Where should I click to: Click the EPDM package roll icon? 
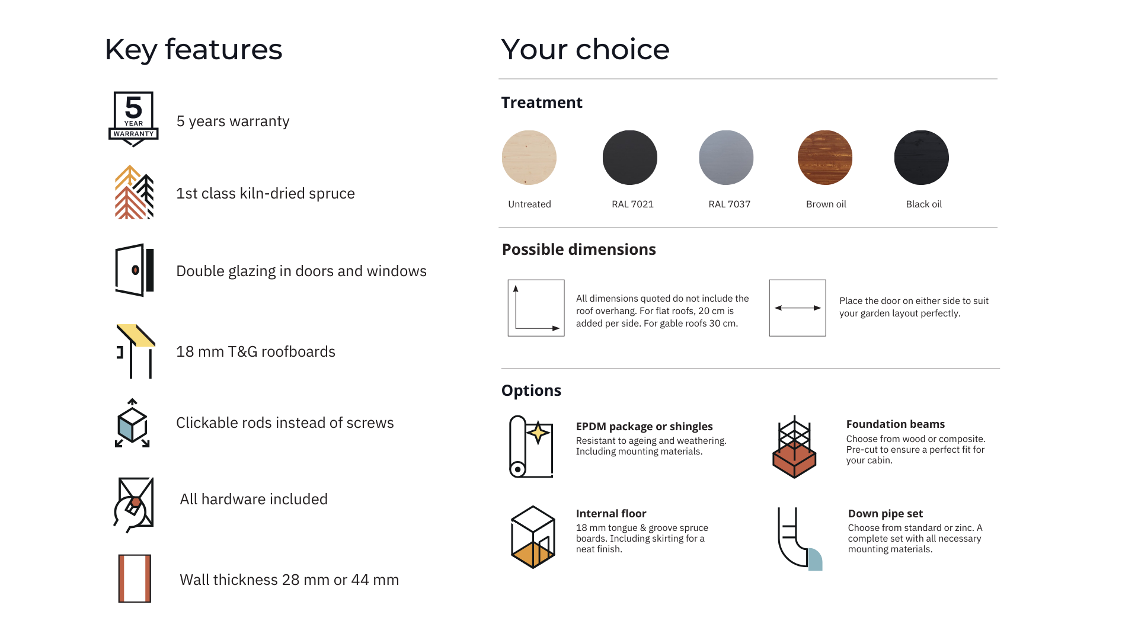coord(531,447)
